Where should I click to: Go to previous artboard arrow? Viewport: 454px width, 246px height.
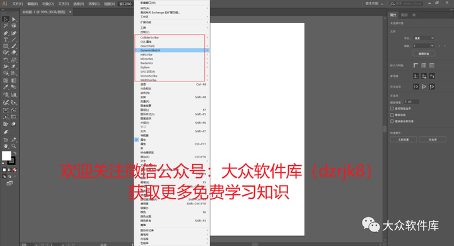439,46
